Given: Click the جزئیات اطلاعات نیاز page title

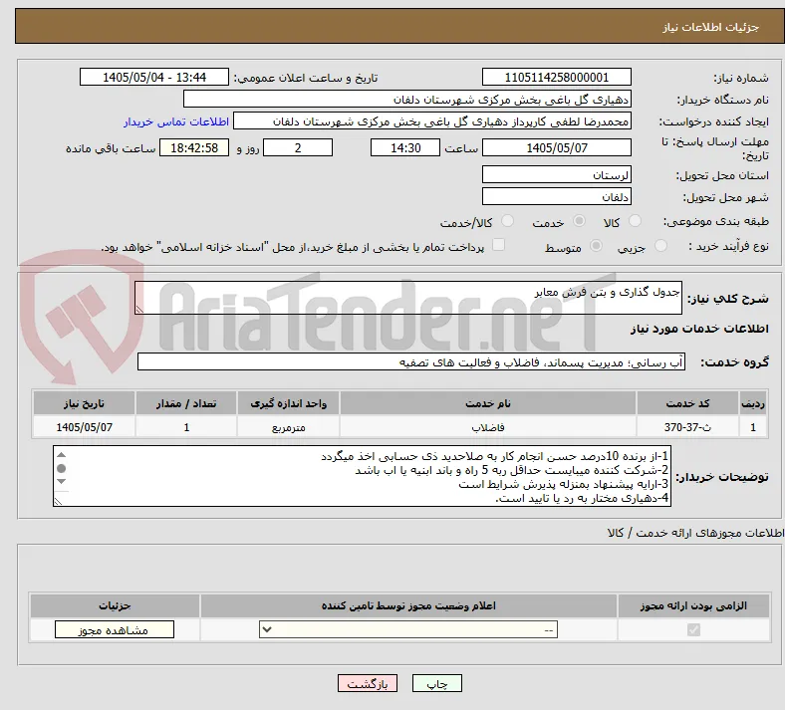Looking at the screenshot, I should point(710,27).
